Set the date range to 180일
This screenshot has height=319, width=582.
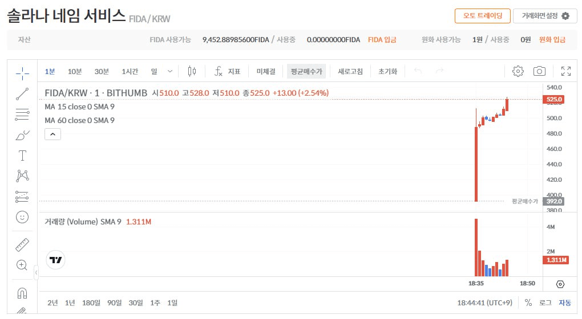91,302
